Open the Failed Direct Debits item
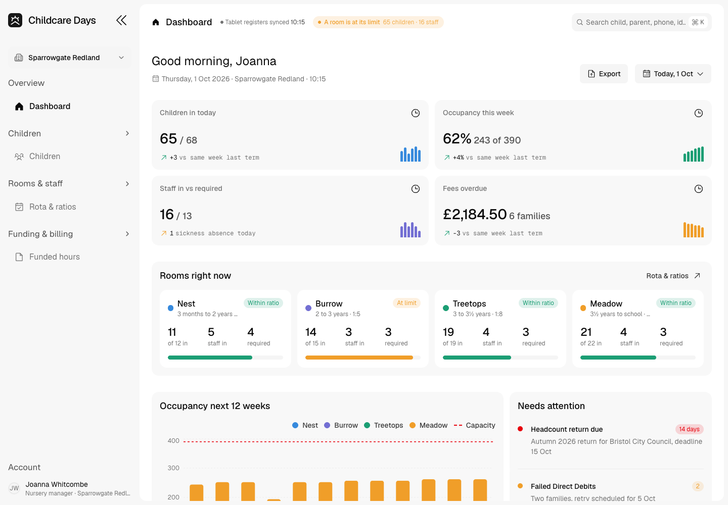 tap(611, 491)
